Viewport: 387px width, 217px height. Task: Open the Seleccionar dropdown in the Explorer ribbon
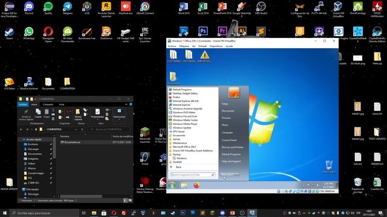point(119,114)
